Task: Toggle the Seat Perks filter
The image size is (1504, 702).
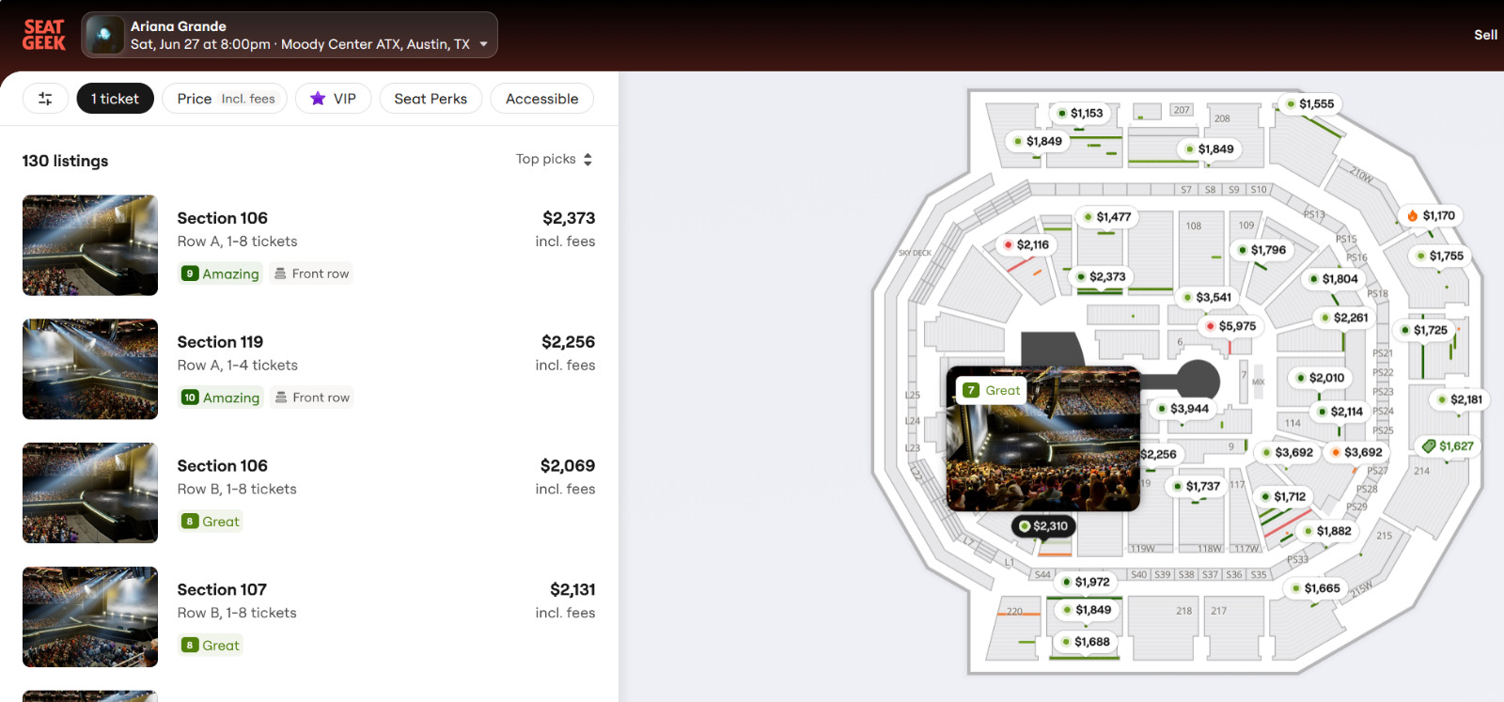Action: click(x=431, y=99)
